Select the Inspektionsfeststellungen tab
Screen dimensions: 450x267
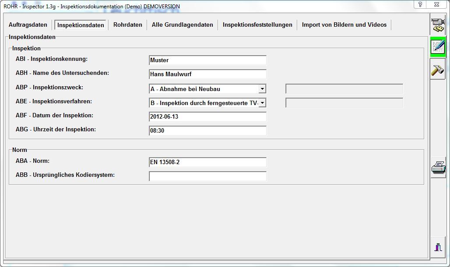(257, 25)
